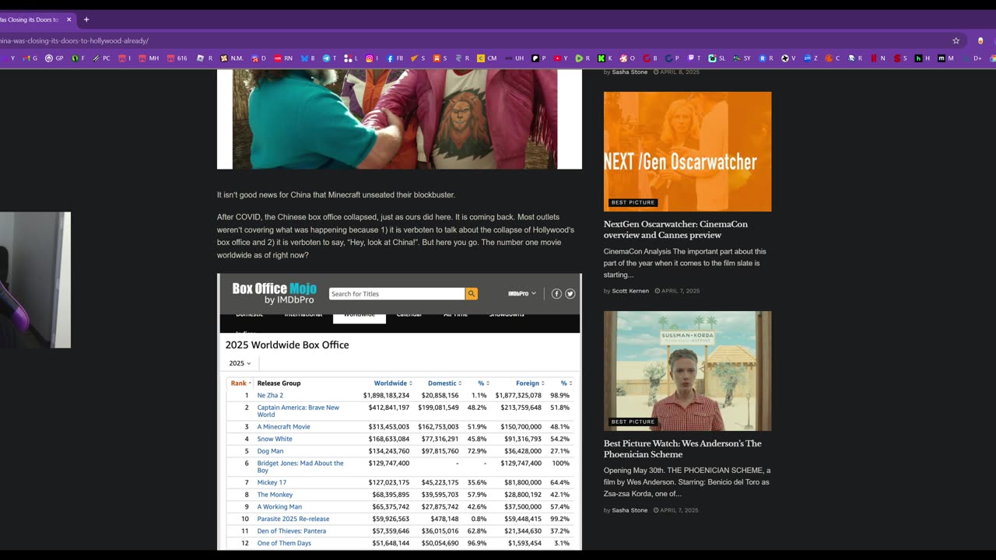The width and height of the screenshot is (996, 560).
Task: Close the current browser tab
Action: 68,19
